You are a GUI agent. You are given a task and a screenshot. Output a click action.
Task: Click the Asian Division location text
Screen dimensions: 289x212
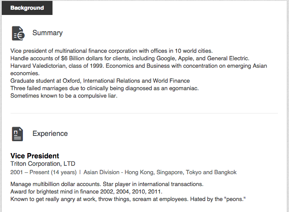point(160,172)
